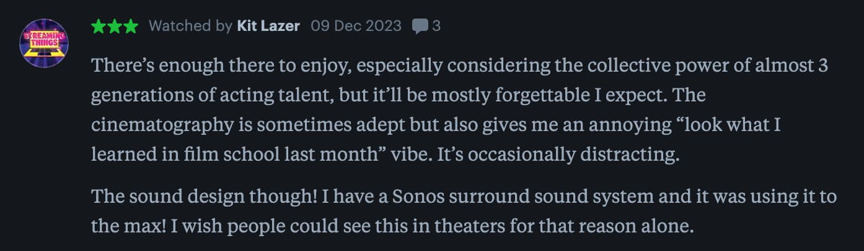Screen dimensions: 864x251
Task: Click the review date 09 Dec 2023
Action: [356, 27]
